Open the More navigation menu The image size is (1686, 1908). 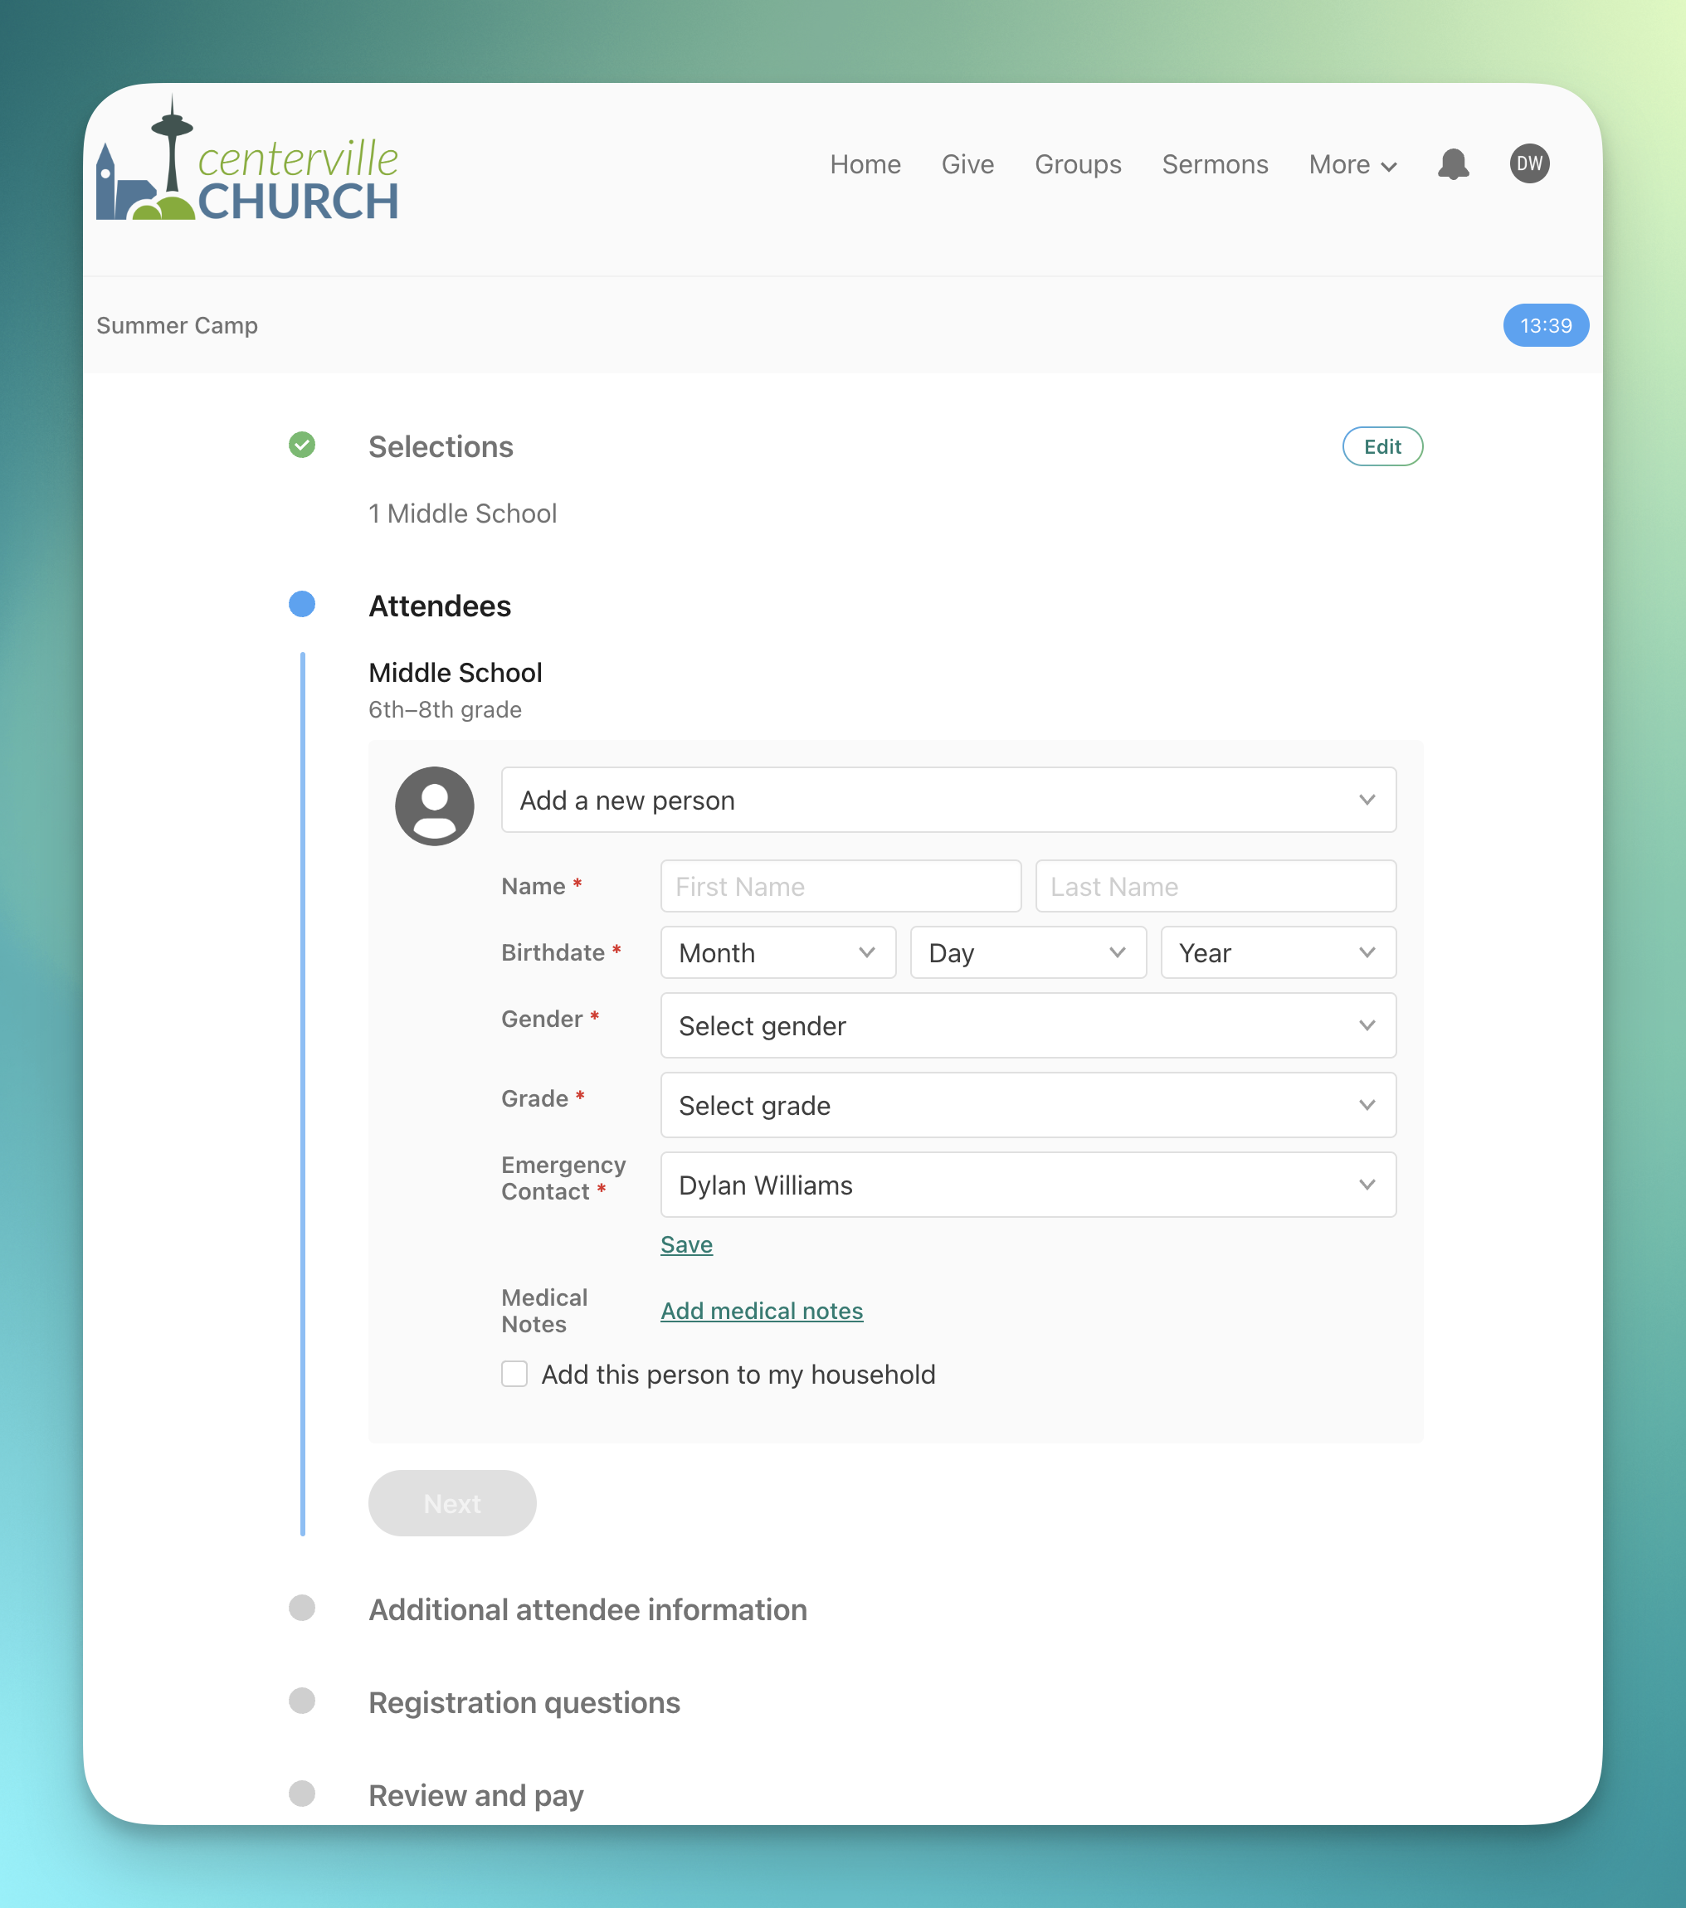point(1352,165)
